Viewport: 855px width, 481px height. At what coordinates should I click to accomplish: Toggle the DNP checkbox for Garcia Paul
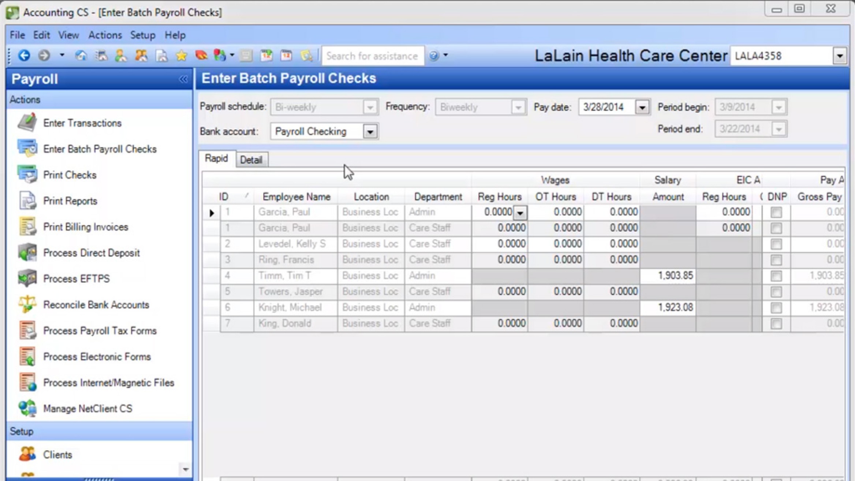(x=776, y=213)
